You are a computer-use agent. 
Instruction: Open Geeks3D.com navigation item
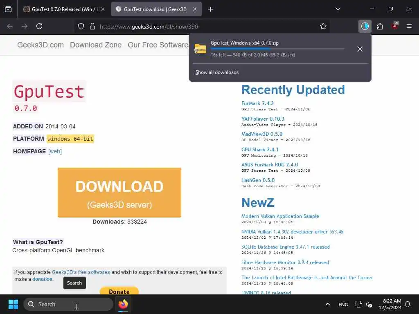point(41,45)
